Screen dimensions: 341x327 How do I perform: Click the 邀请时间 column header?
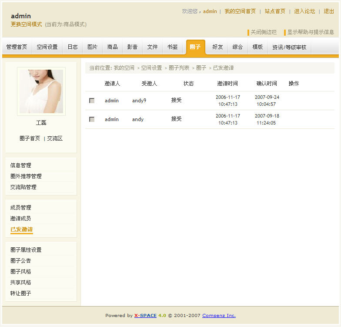[227, 84]
